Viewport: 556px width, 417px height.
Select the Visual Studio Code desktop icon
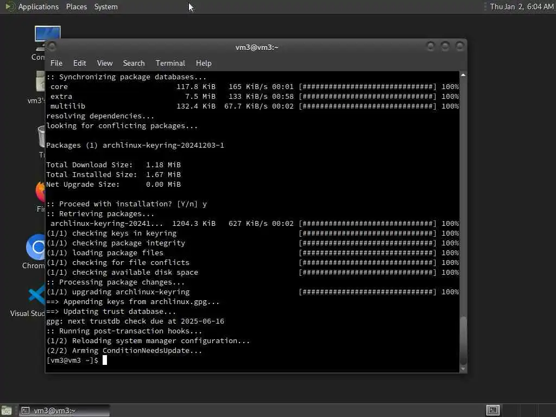pyautogui.click(x=28, y=301)
